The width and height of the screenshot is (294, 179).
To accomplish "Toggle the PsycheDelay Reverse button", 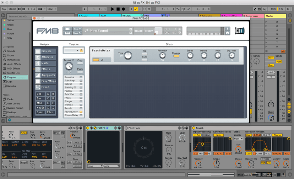I will tap(176, 56).
